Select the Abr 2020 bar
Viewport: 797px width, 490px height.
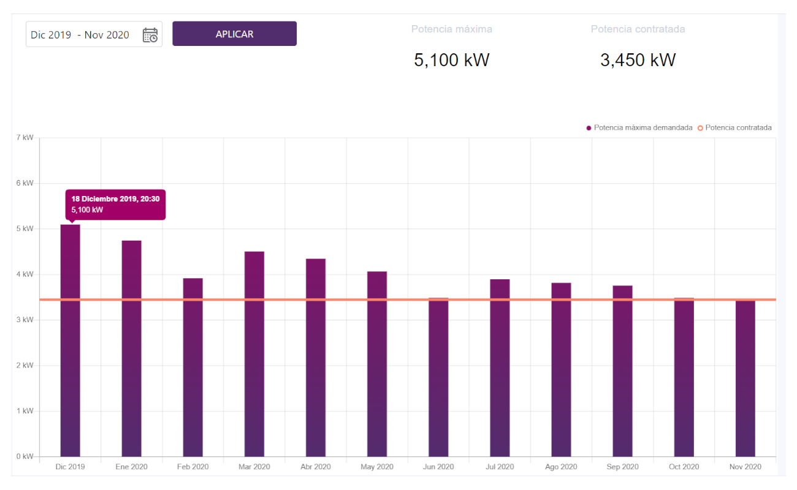tap(316, 358)
